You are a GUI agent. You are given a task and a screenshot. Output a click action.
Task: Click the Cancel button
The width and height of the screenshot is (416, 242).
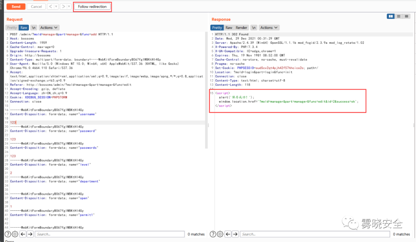pos(36,7)
